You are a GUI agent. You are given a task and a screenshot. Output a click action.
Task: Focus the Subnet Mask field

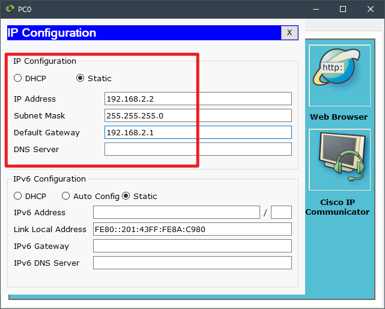click(198, 115)
